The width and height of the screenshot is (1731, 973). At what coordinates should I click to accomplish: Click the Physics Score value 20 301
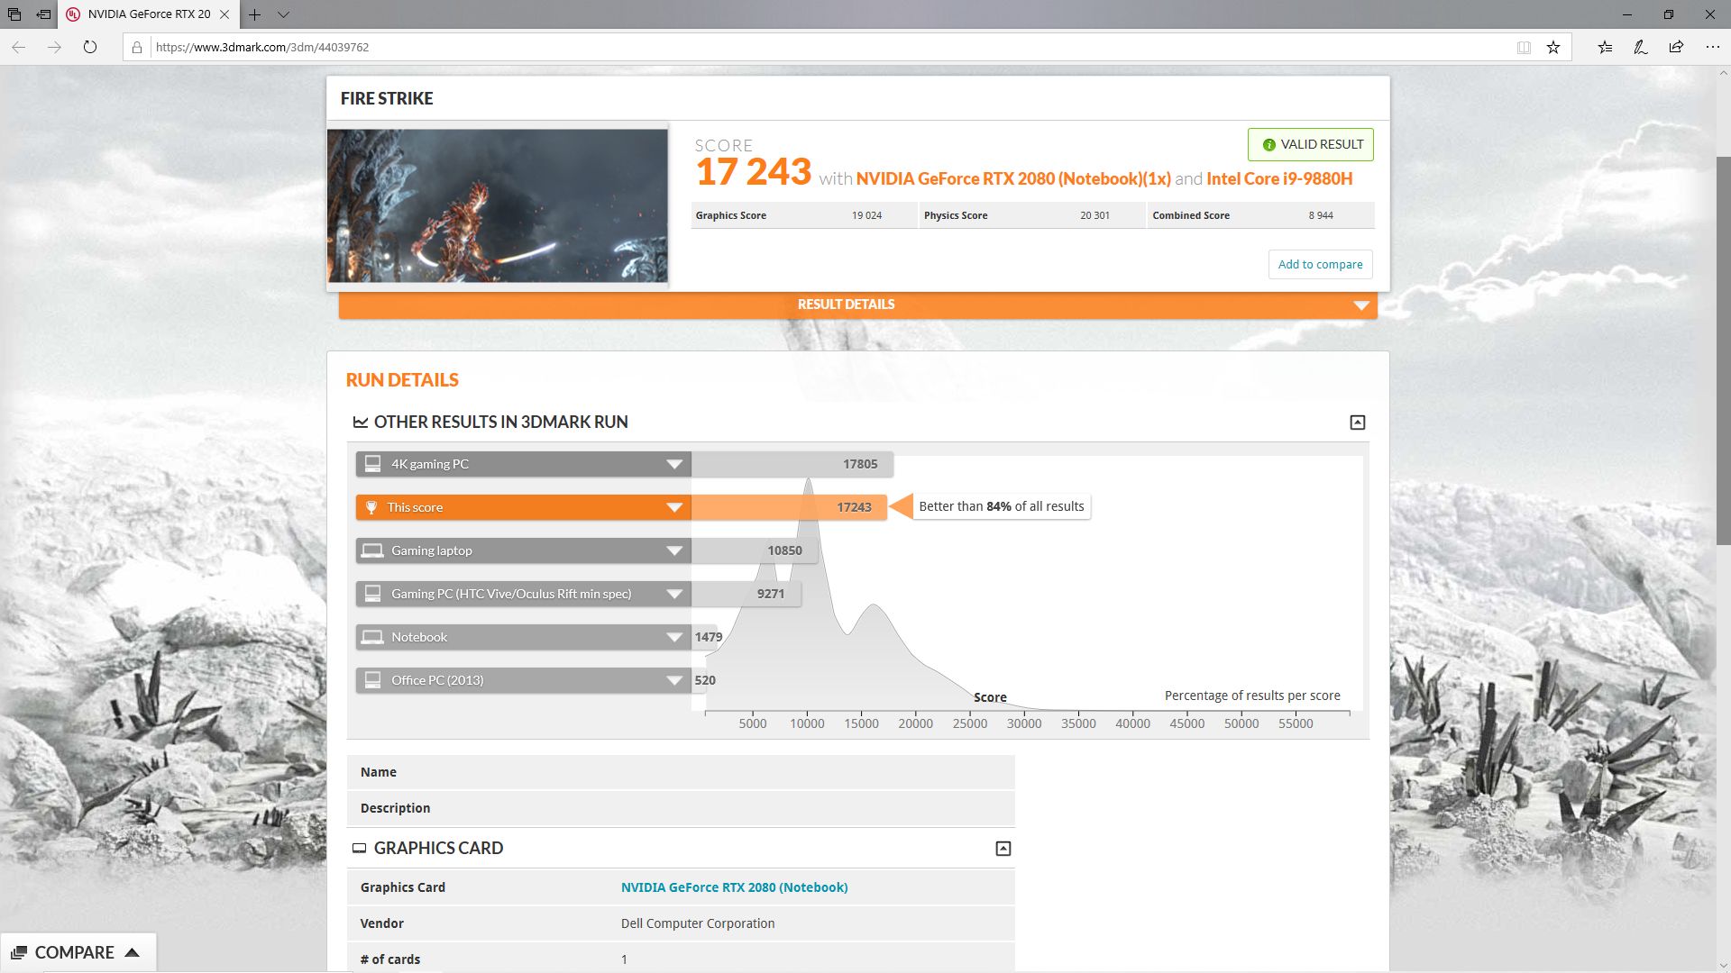pyautogui.click(x=1094, y=215)
